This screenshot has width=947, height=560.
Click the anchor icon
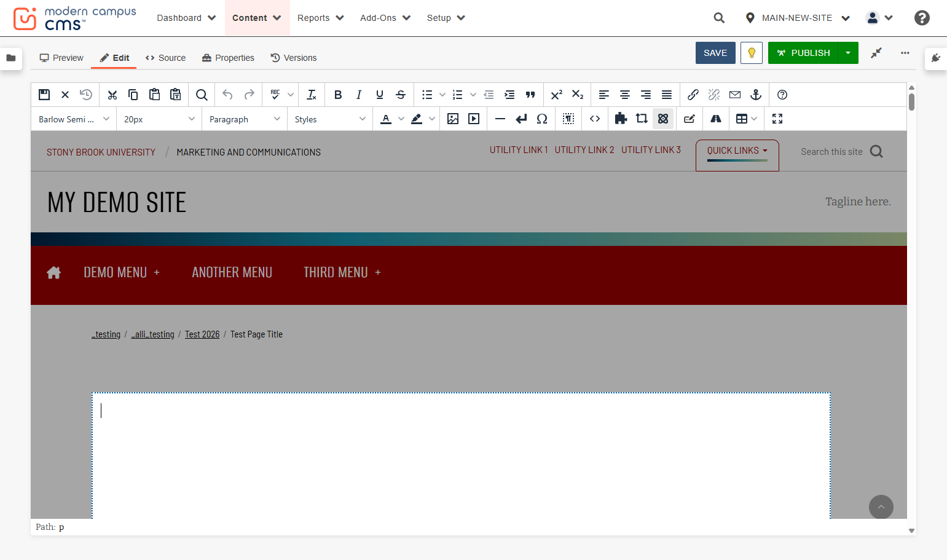tap(756, 95)
